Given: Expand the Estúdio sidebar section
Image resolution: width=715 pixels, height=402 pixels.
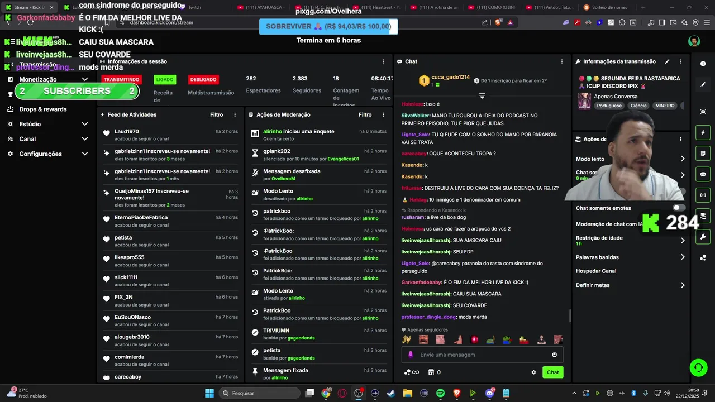Looking at the screenshot, I should click(x=85, y=124).
